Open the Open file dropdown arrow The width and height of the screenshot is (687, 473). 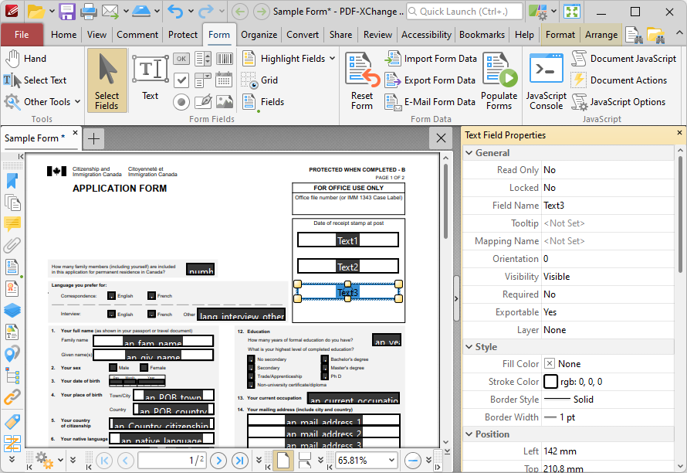[x=51, y=12]
